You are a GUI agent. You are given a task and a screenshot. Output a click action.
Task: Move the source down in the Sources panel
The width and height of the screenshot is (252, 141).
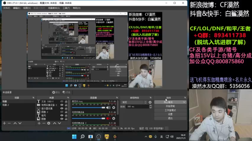tap(60, 123)
